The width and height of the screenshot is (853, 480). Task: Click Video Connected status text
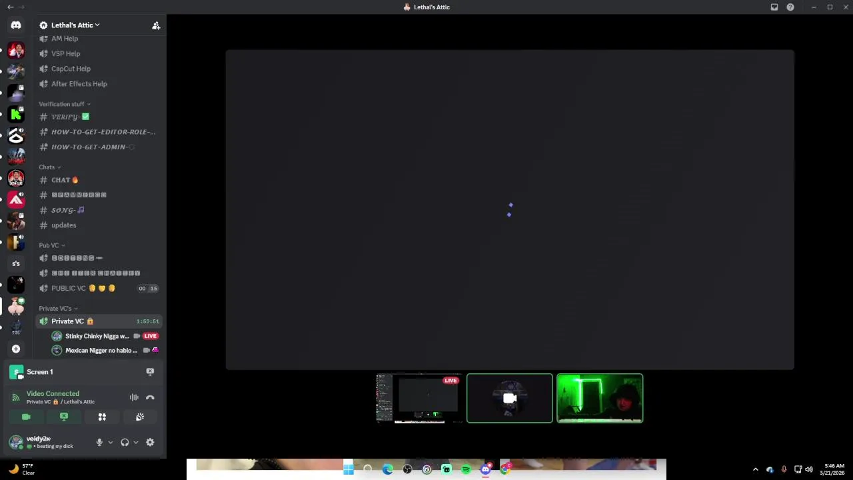(x=53, y=393)
